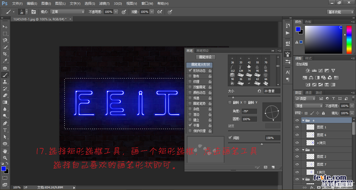Click the 角度 angle input field
The height and width of the screenshot is (190, 356).
(x=249, y=111)
